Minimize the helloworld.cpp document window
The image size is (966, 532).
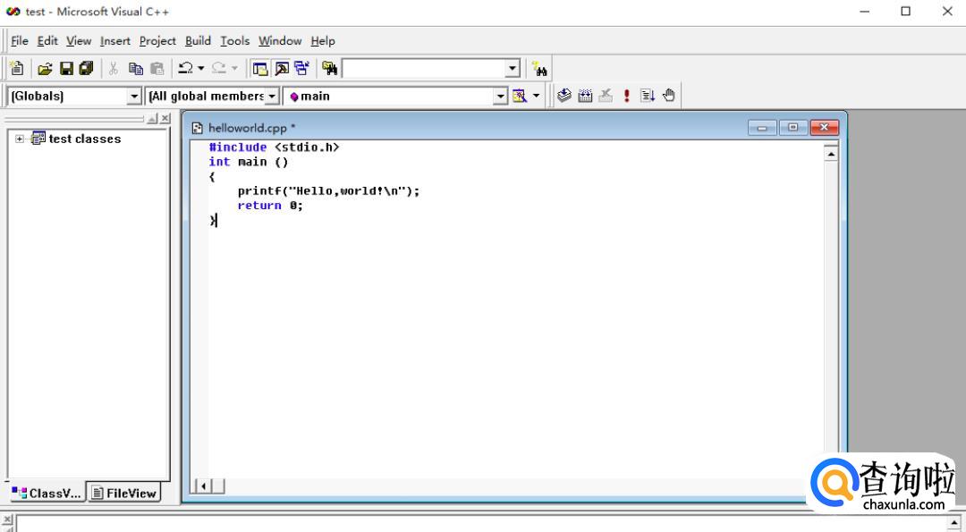click(762, 128)
